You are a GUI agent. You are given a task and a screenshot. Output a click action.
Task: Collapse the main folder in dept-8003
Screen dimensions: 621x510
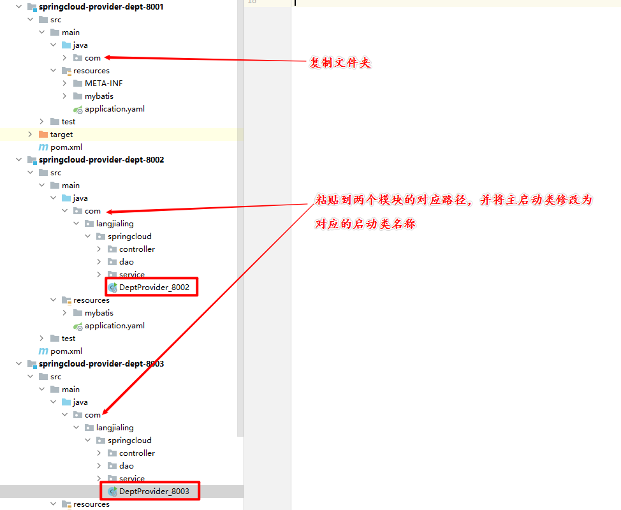pos(41,390)
